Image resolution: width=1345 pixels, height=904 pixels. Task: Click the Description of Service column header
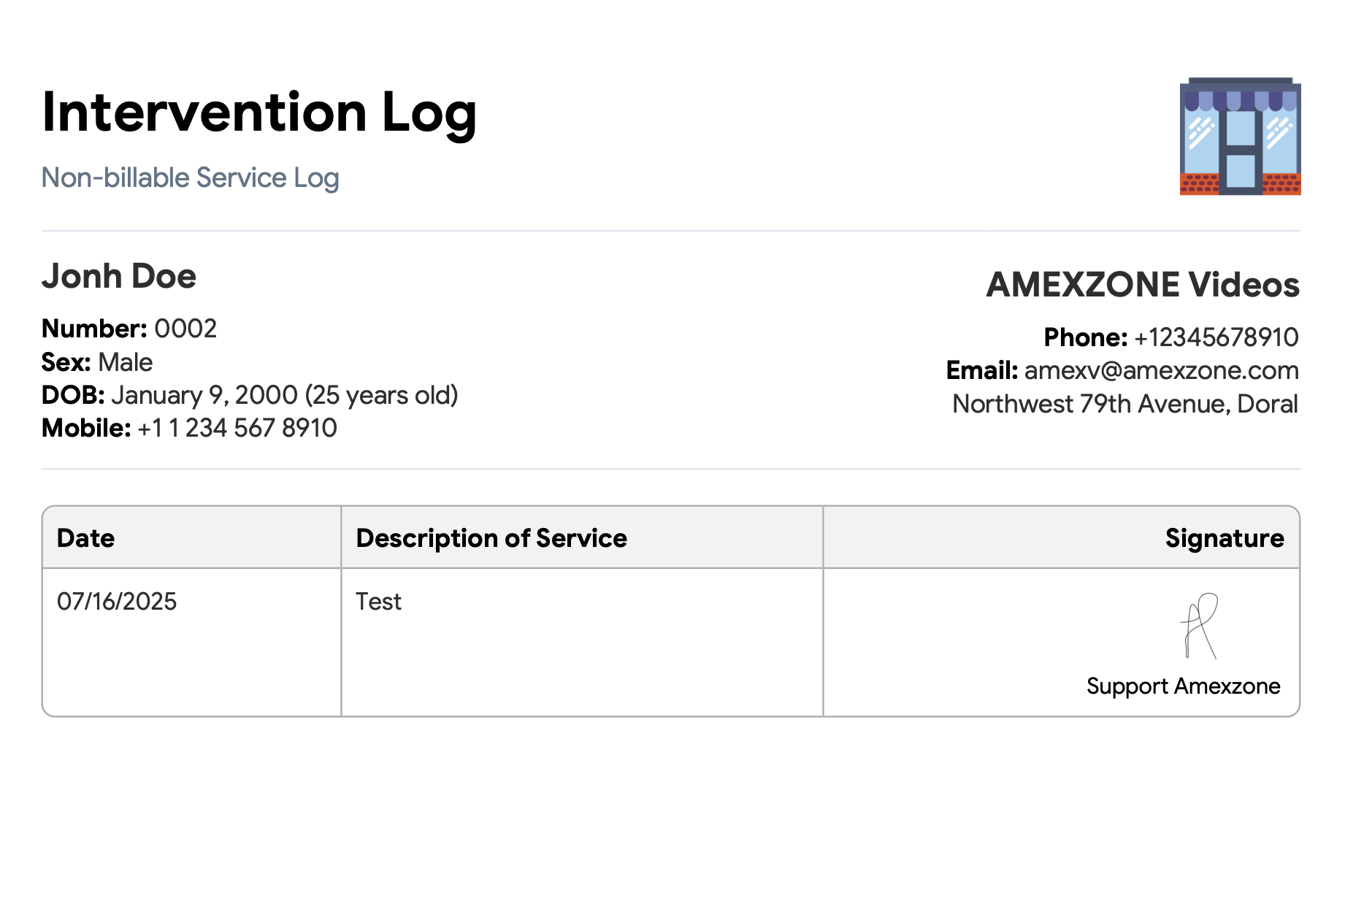tap(491, 539)
